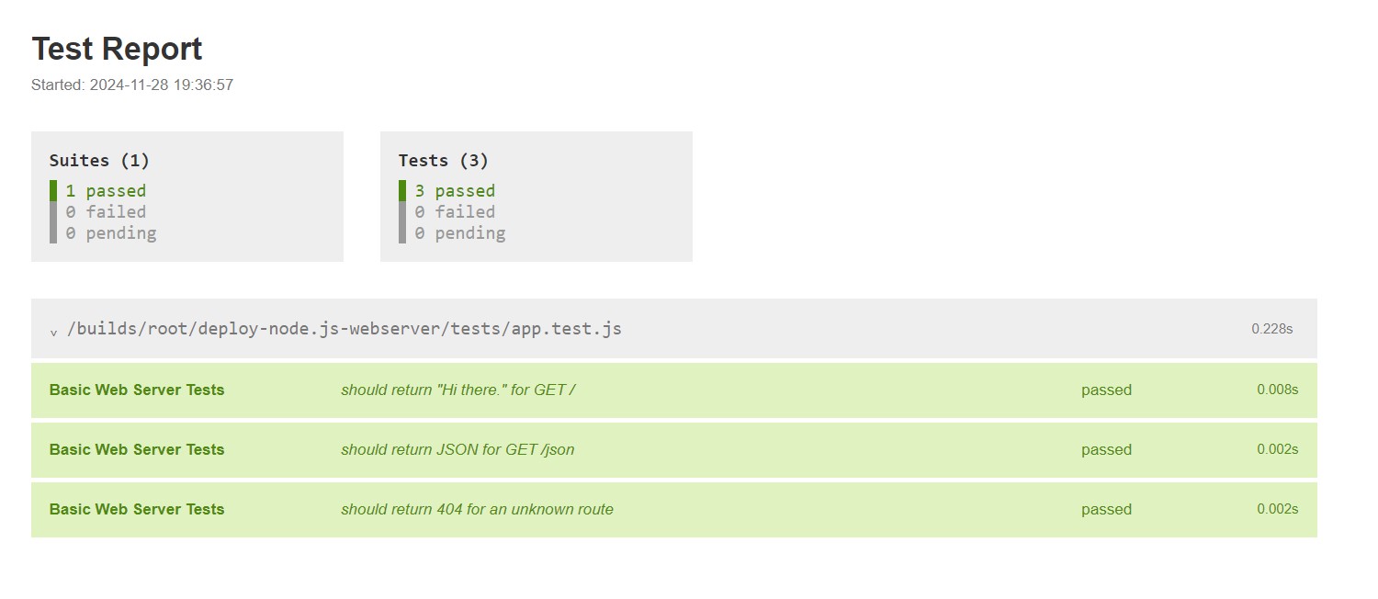The image size is (1378, 599).
Task: Select the "0 pending" tests count
Action: (x=460, y=233)
